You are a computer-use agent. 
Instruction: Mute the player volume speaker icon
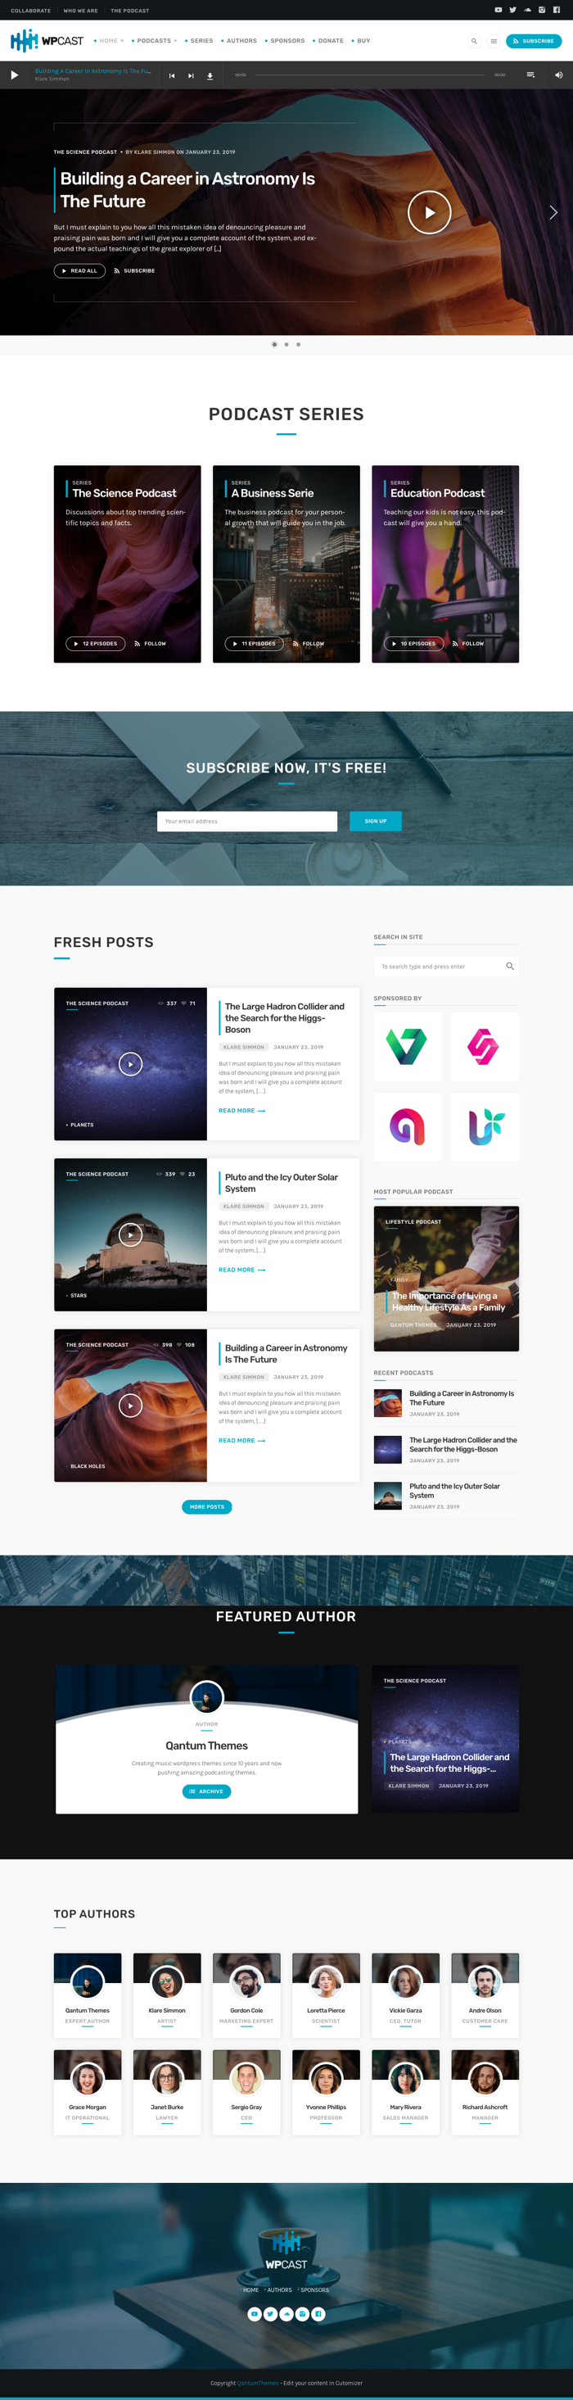coord(558,75)
